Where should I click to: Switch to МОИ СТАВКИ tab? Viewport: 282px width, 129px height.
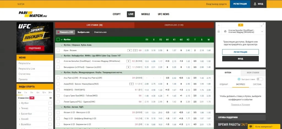point(253,73)
